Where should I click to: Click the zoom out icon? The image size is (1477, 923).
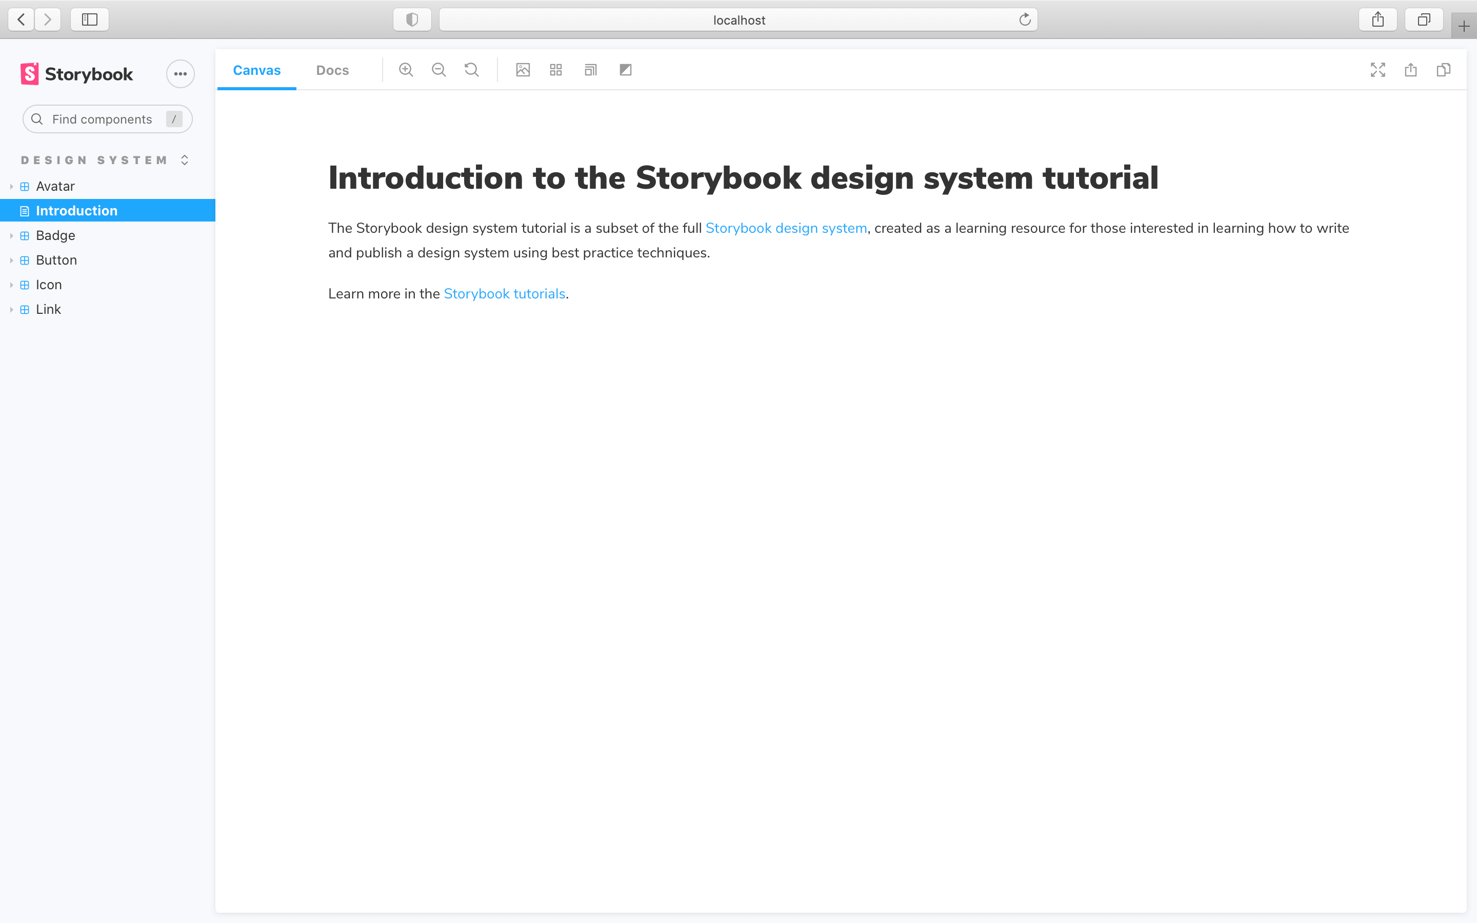pyautogui.click(x=439, y=69)
